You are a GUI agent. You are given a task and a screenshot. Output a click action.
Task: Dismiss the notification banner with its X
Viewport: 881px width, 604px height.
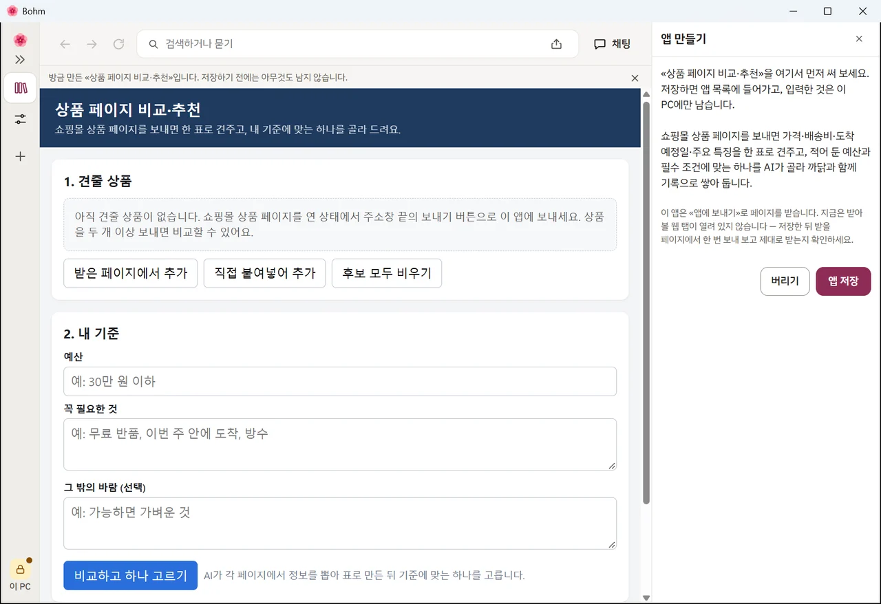click(x=635, y=78)
